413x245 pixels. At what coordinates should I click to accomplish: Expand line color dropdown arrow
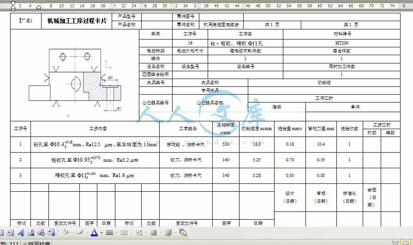pos(87,233)
